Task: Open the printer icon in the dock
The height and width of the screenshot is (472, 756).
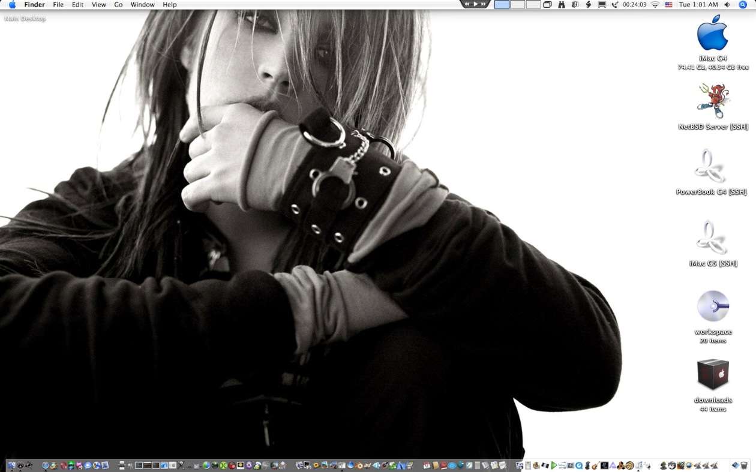Action: point(121,465)
